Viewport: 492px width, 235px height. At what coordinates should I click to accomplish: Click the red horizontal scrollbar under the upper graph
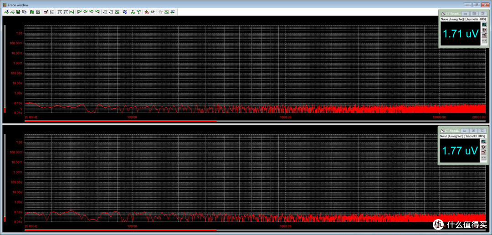120,121
